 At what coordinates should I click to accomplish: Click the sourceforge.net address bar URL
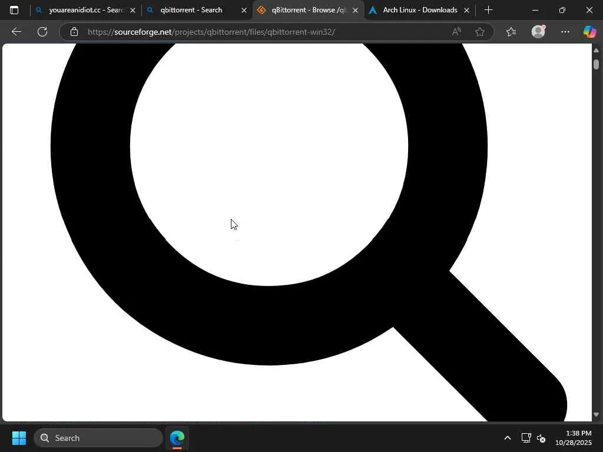coord(211,32)
